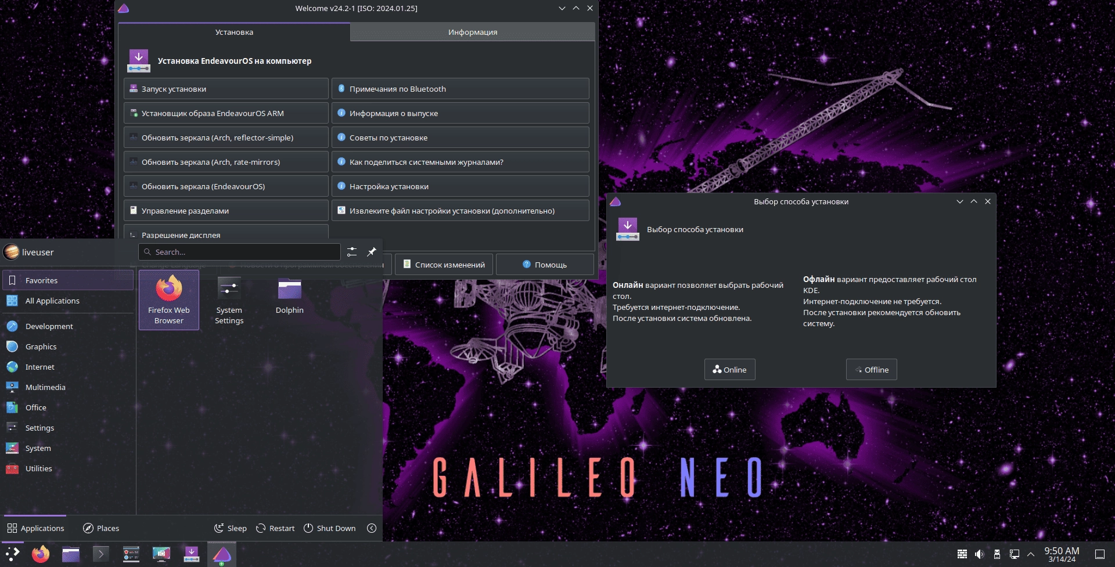Image resolution: width=1115 pixels, height=567 pixels.
Task: Open Советы по установке
Action: (461, 138)
